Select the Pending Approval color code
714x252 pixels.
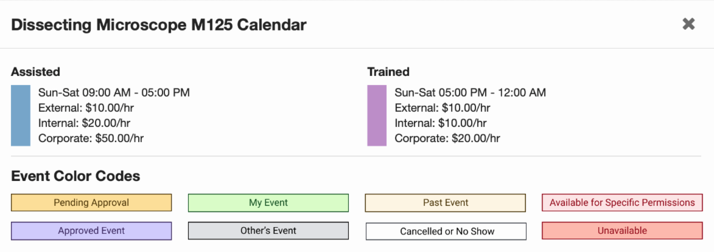click(91, 203)
